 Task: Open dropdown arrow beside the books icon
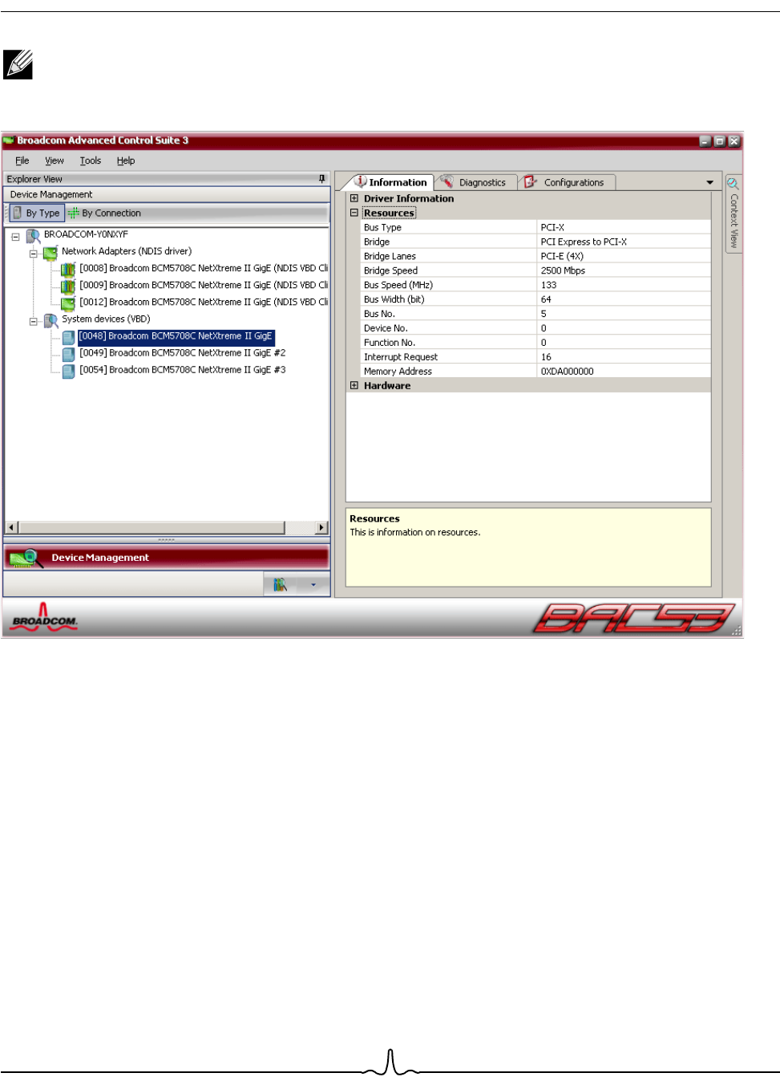click(x=313, y=585)
